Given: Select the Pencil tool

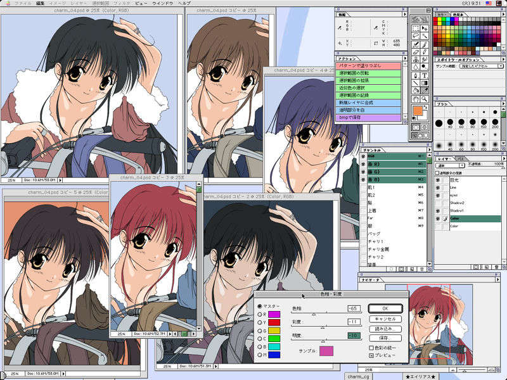Looking at the screenshot, I should click(x=425, y=52).
